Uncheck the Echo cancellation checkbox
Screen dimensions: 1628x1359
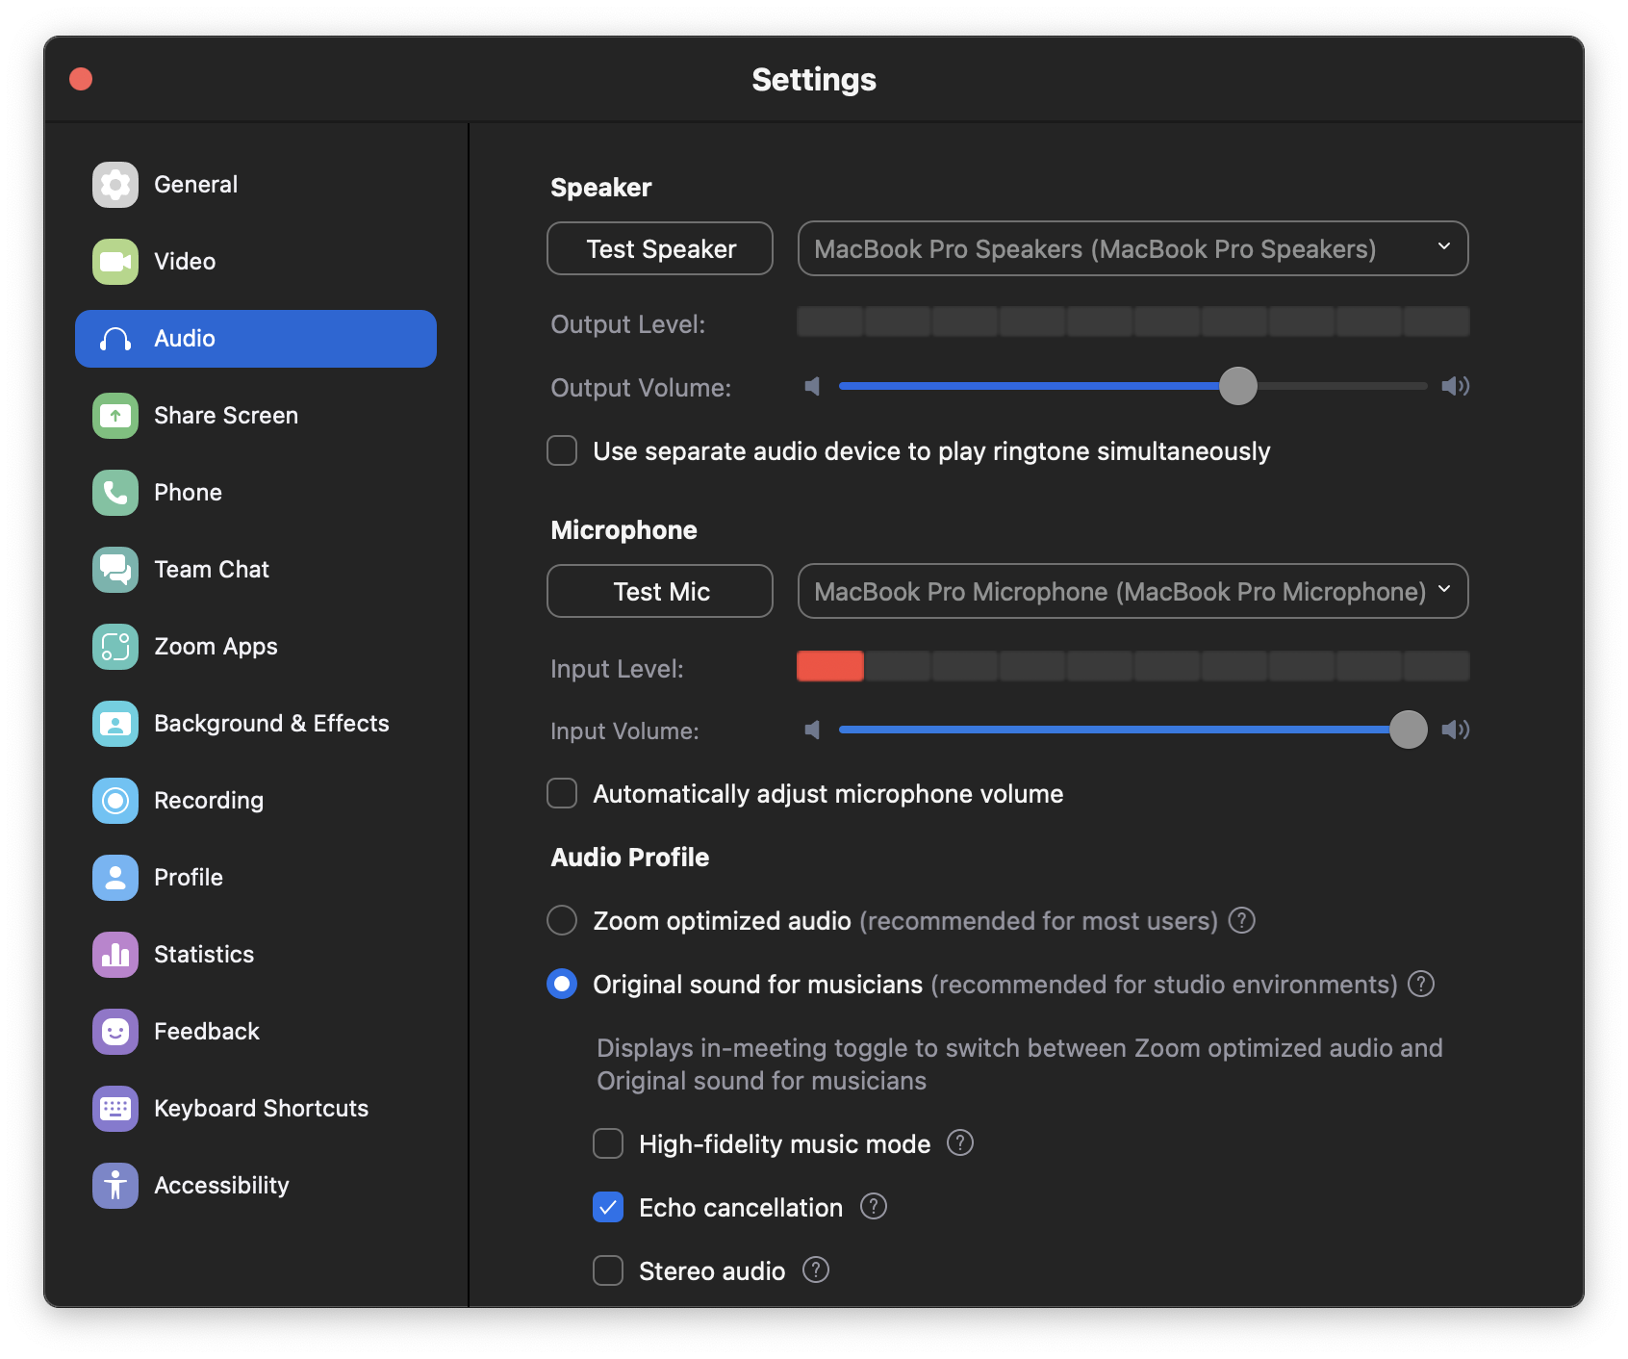(x=608, y=1207)
